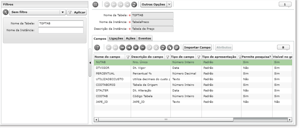Switch to grid view mode icon

click(95, 5)
